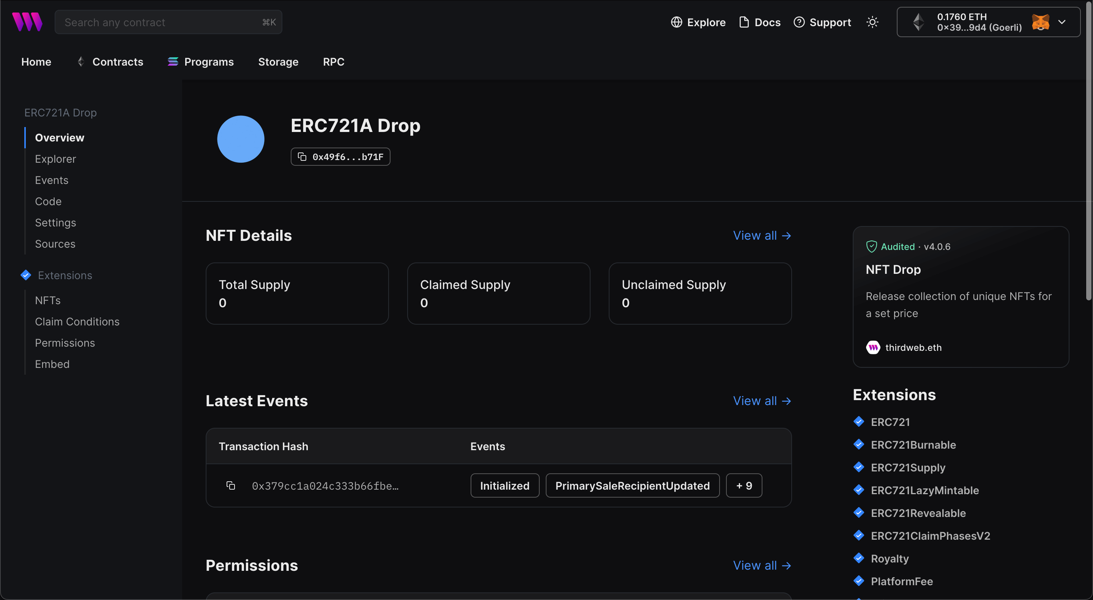Toggle light mode with the sun icon
This screenshot has height=600, width=1093.
click(873, 22)
